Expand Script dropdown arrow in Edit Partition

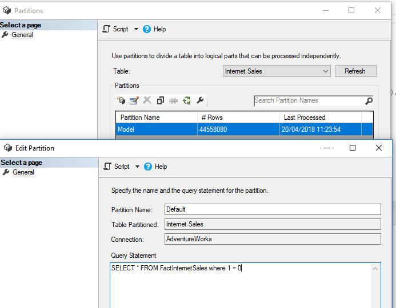(x=137, y=167)
